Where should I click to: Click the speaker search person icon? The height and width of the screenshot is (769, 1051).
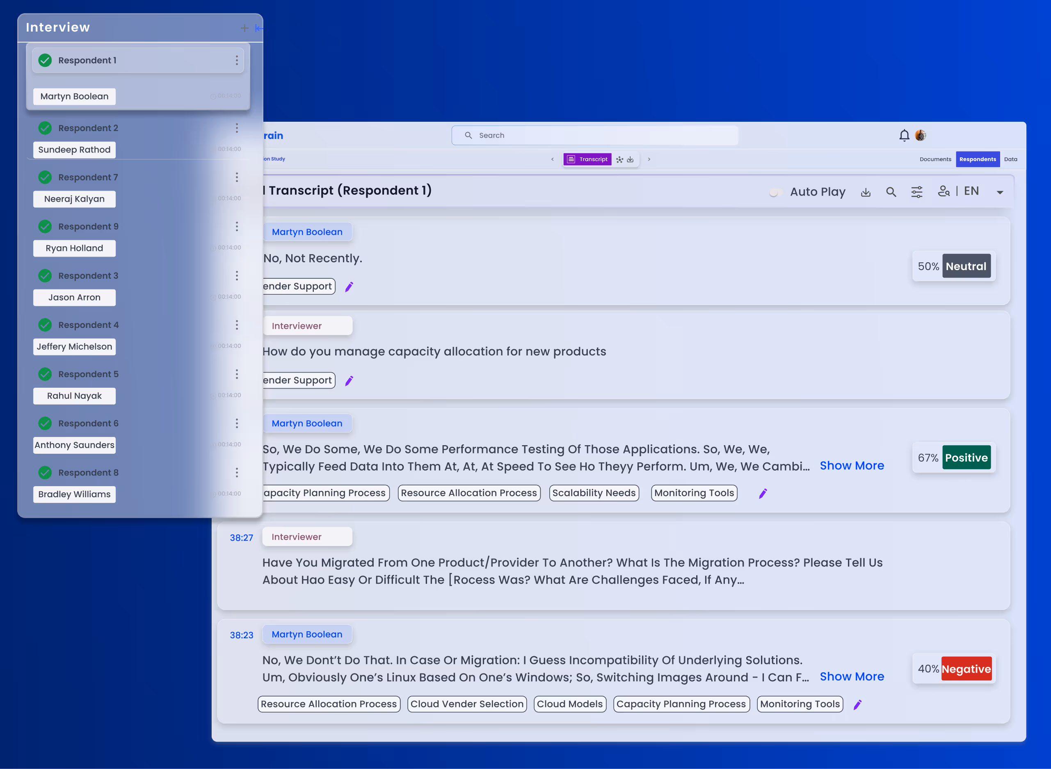click(x=944, y=191)
